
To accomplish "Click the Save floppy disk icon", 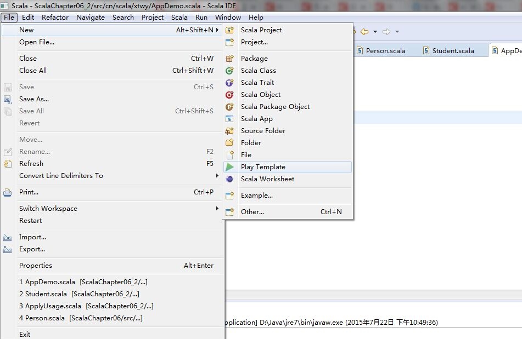I will pyautogui.click(x=8, y=87).
